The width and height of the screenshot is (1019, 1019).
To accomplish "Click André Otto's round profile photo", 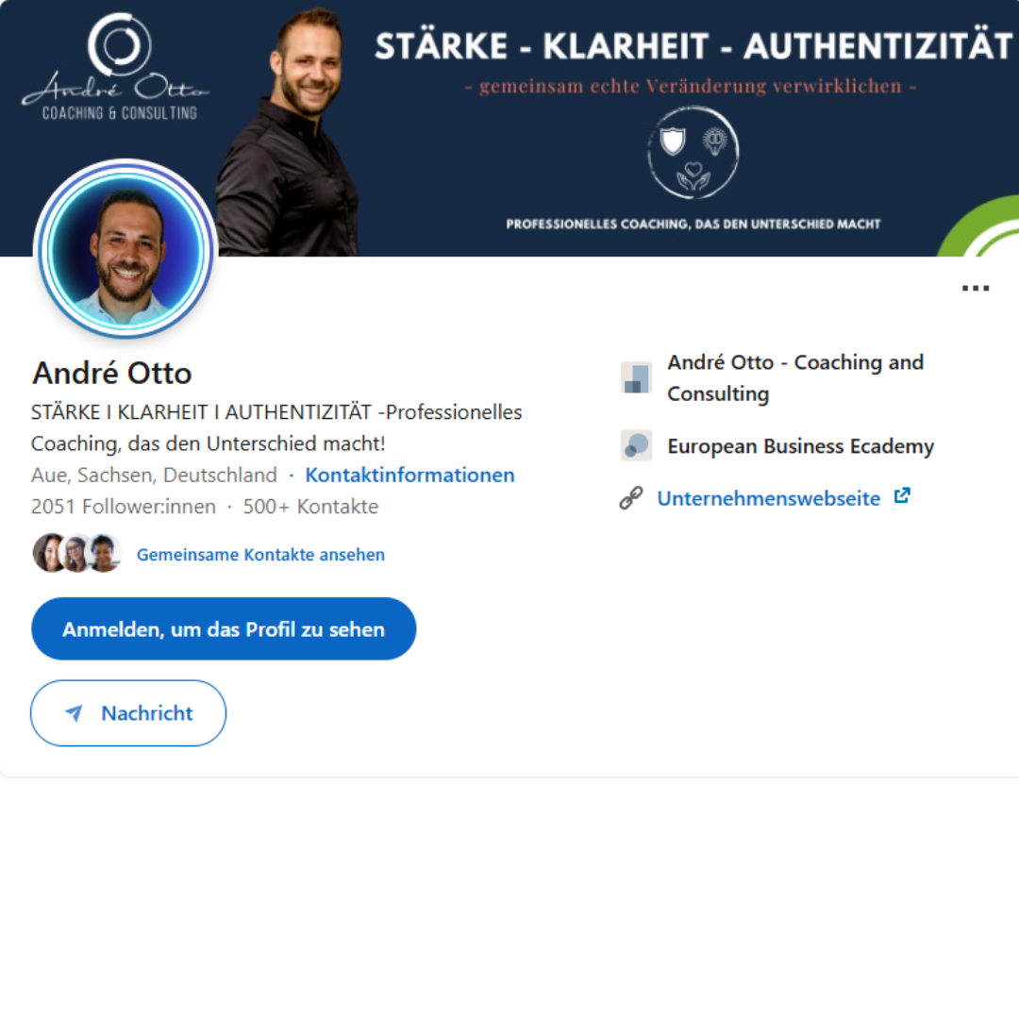I will coord(125,249).
